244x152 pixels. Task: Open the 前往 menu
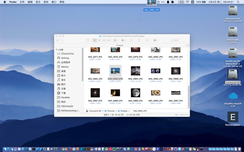[46, 2]
